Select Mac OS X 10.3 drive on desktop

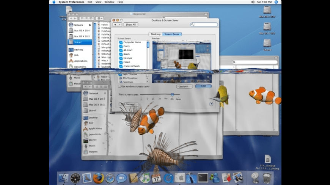point(267,28)
